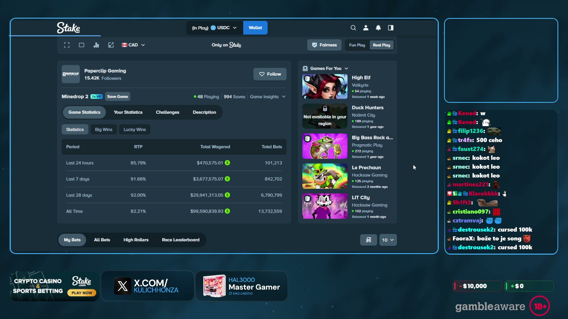Image resolution: width=568 pixels, height=319 pixels.
Task: Enter fullscreen mode for the game
Action: coord(67,45)
